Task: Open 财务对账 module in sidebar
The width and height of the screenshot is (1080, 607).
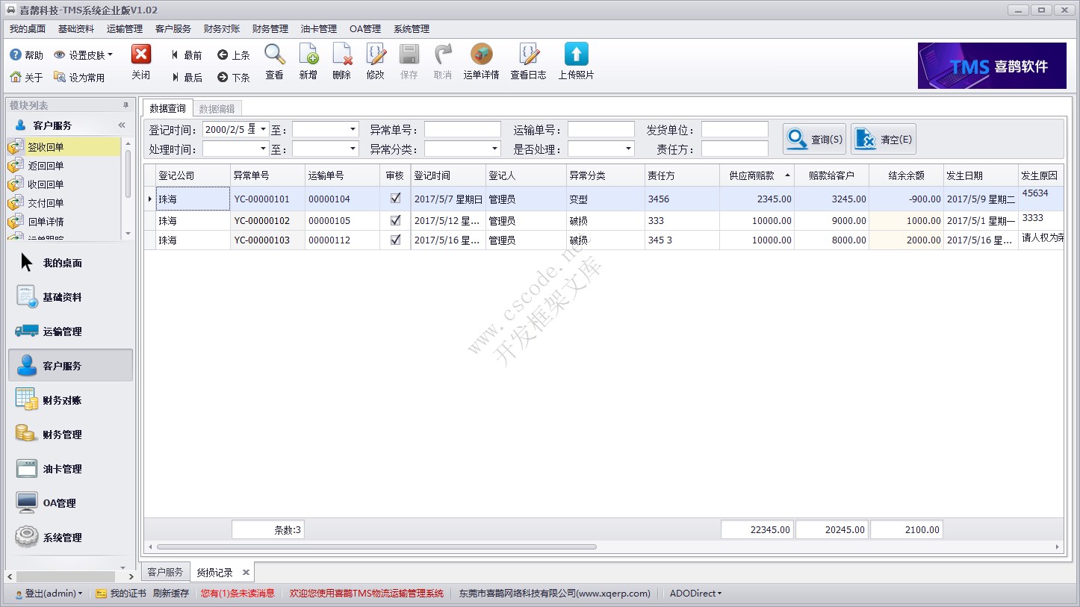Action: click(x=70, y=400)
